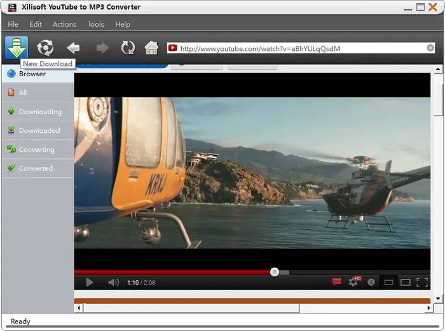This screenshot has width=445, height=331.
Task: Click the vertical scrollbar down arrow
Action: point(438,299)
